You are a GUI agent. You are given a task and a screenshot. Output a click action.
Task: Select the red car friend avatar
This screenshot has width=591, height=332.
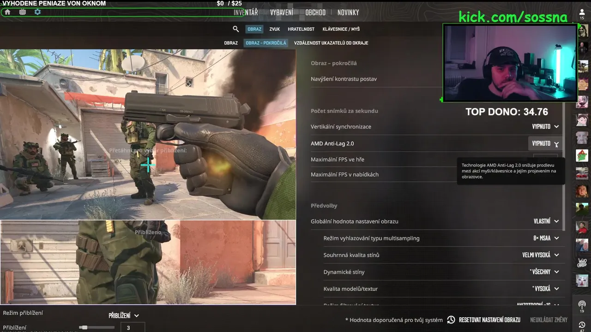tap(582, 173)
